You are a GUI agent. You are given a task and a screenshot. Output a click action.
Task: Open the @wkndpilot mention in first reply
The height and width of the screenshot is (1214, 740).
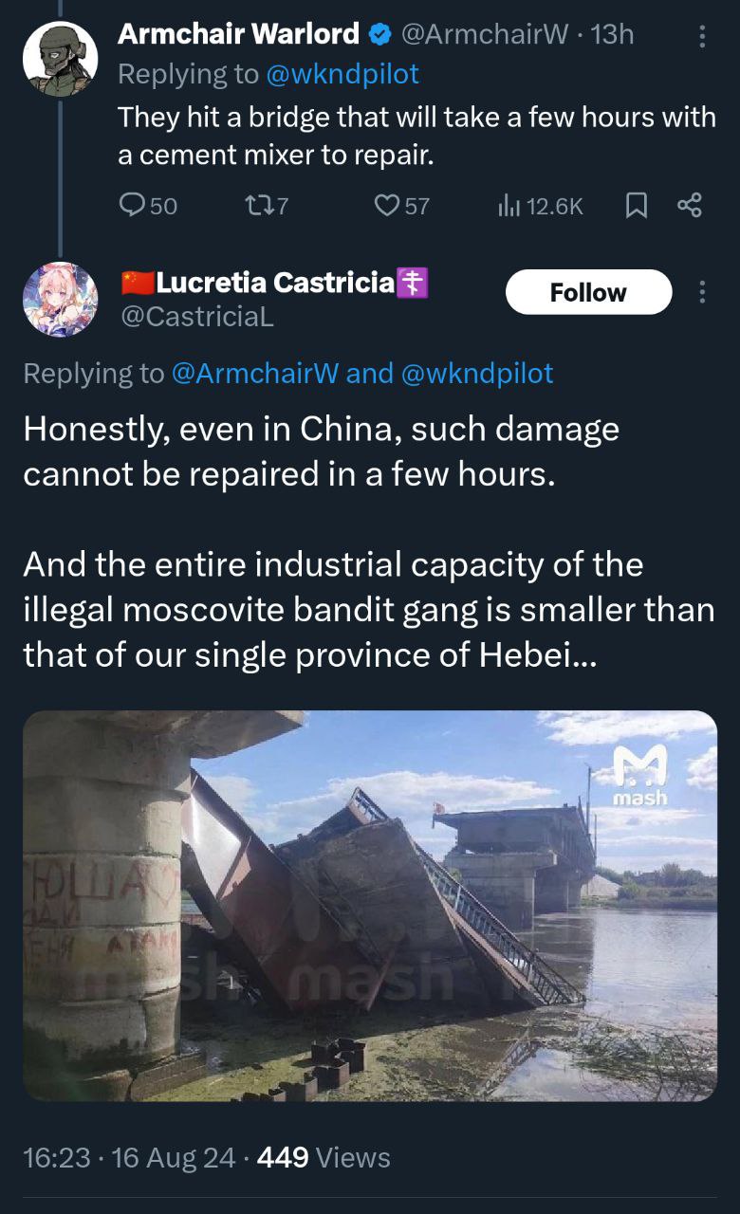click(x=342, y=73)
